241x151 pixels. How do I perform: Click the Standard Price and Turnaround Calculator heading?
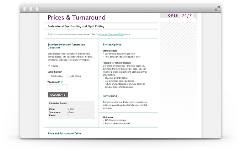[67, 46]
